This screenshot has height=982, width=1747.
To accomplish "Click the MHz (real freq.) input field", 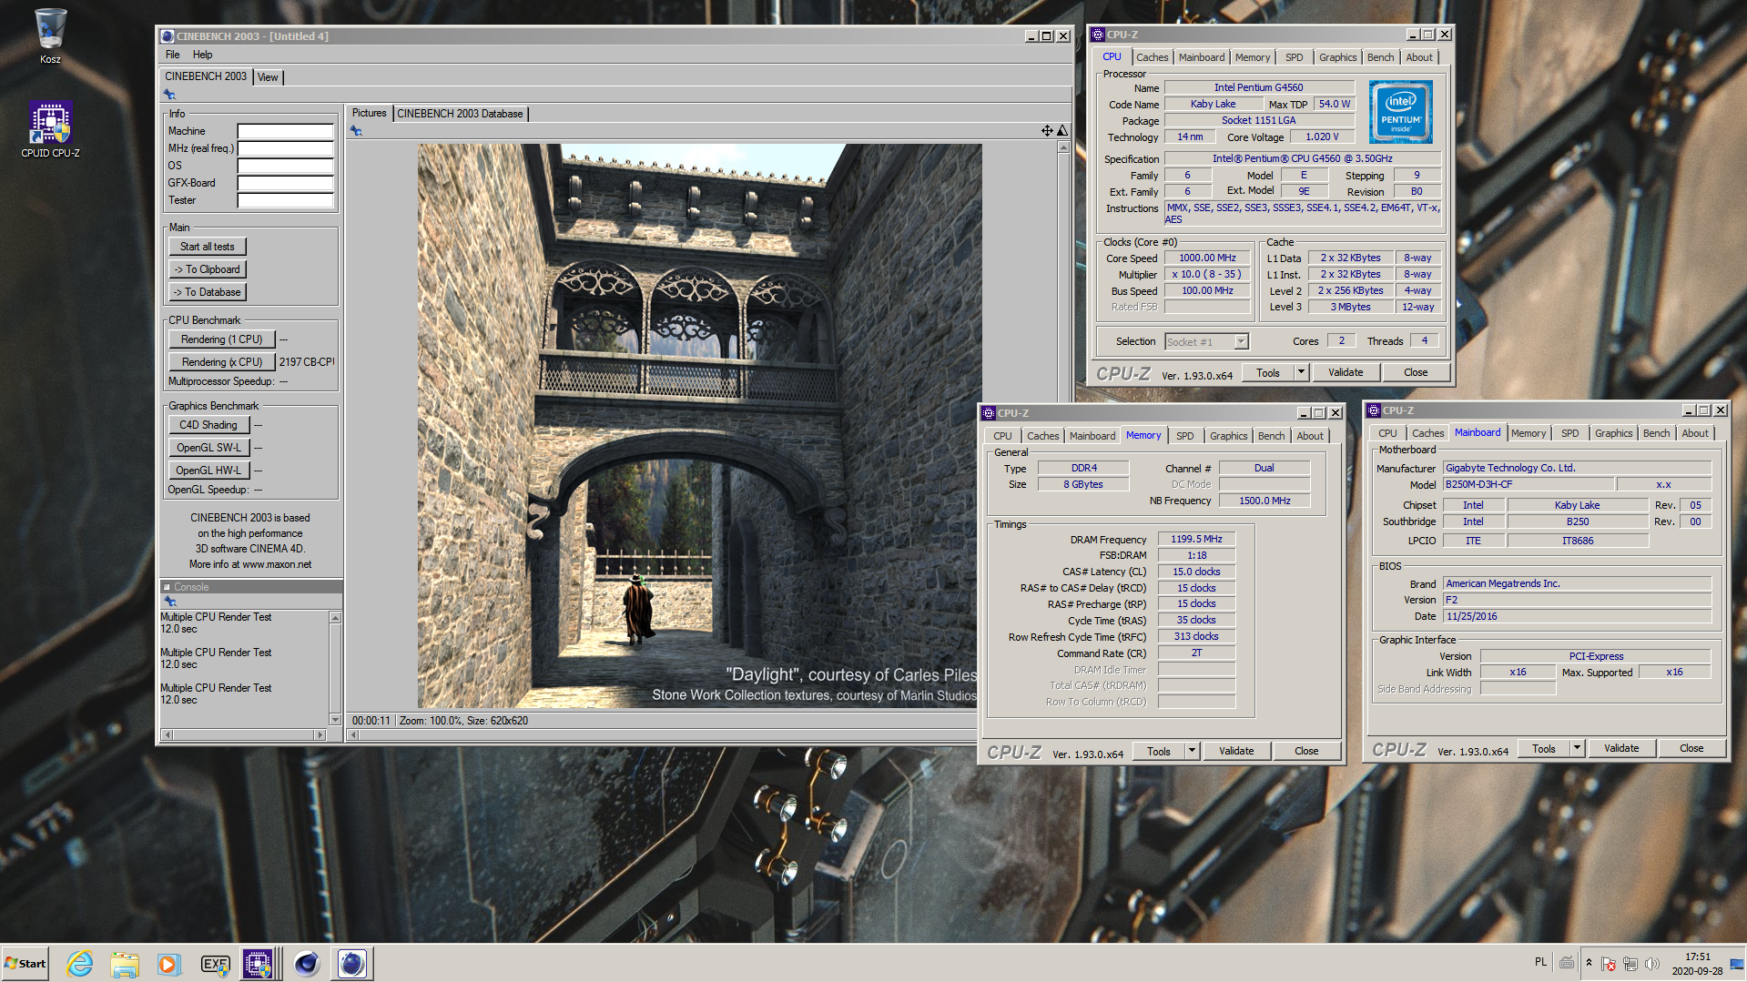I will [x=286, y=148].
